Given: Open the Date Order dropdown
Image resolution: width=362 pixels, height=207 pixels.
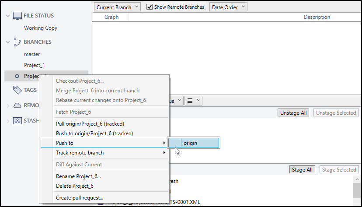Looking at the screenshot, I should coord(228,7).
